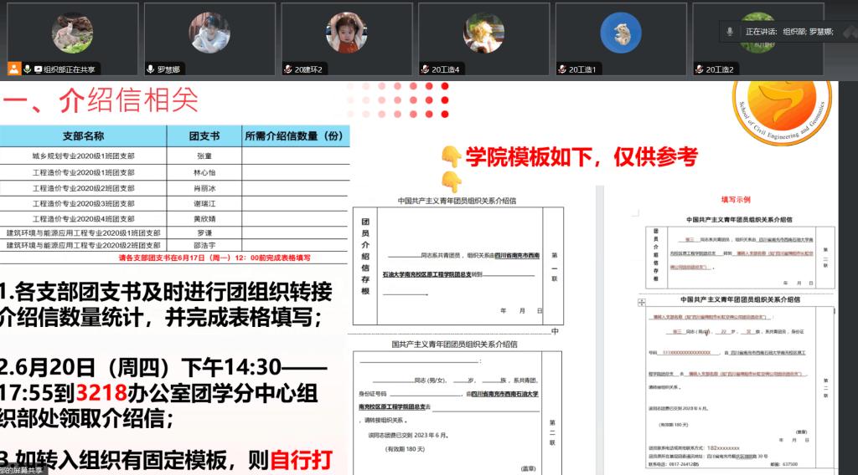Click the pointing hand emoji before 学院模板如下

point(452,155)
